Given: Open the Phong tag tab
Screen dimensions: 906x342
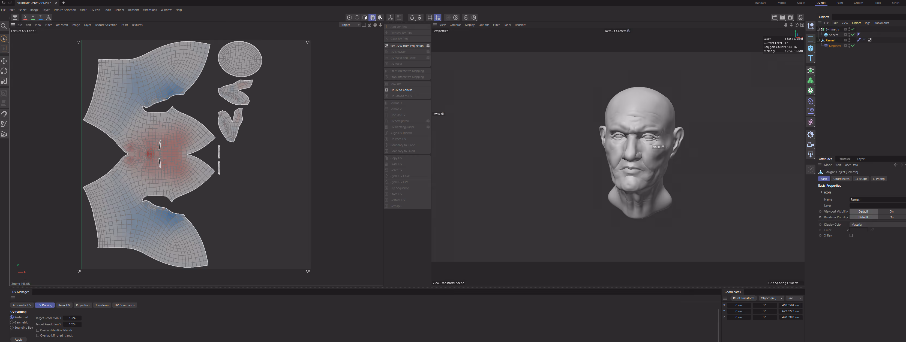Looking at the screenshot, I should coord(878,179).
